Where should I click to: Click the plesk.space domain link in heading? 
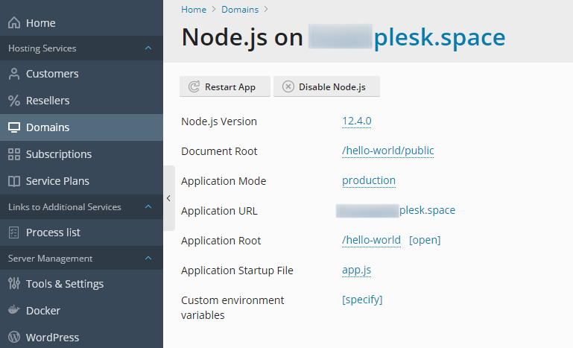pos(440,37)
